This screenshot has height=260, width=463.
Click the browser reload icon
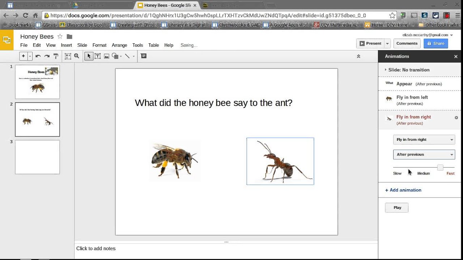point(25,16)
